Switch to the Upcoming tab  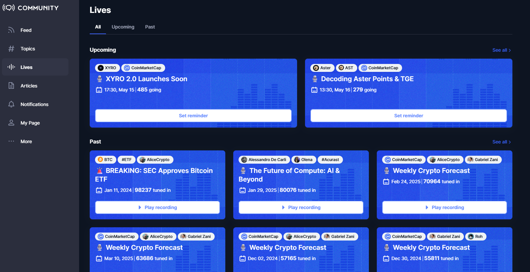click(x=123, y=27)
